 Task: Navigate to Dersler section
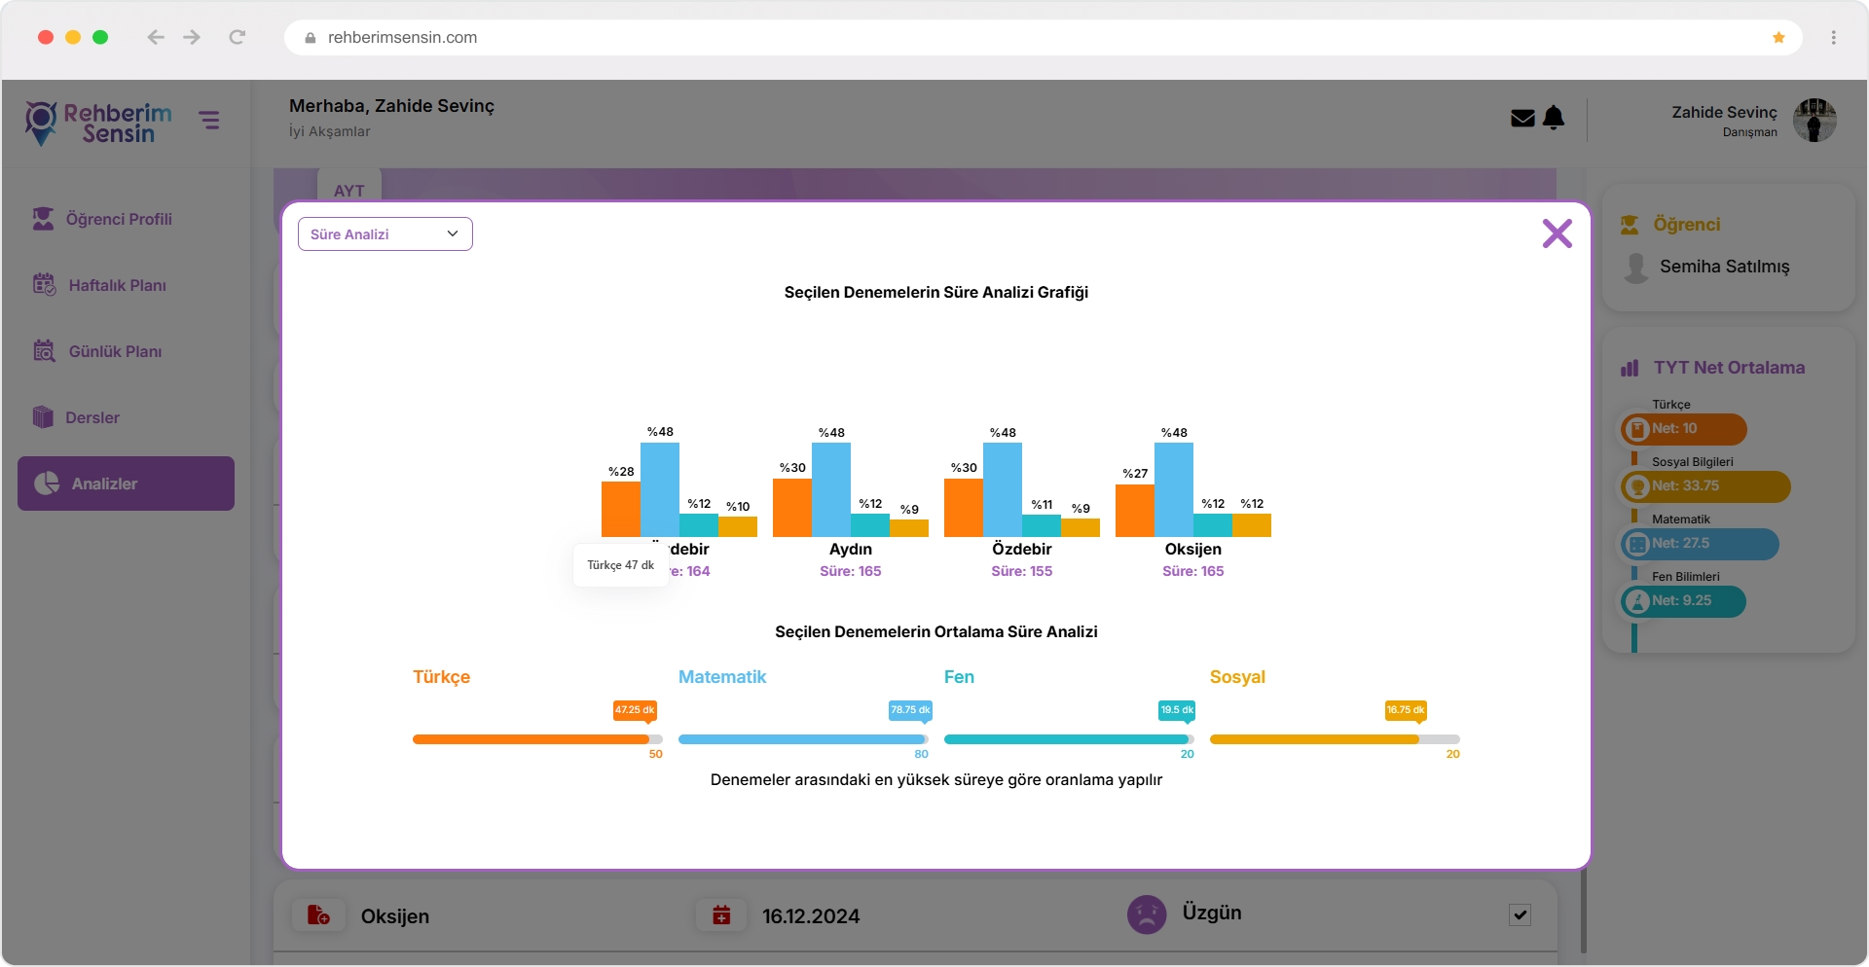(92, 418)
